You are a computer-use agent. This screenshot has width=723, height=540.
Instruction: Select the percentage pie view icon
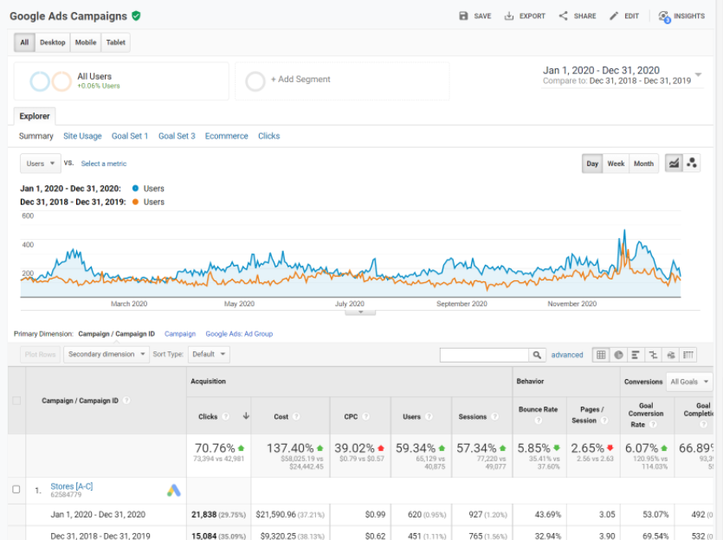(618, 355)
